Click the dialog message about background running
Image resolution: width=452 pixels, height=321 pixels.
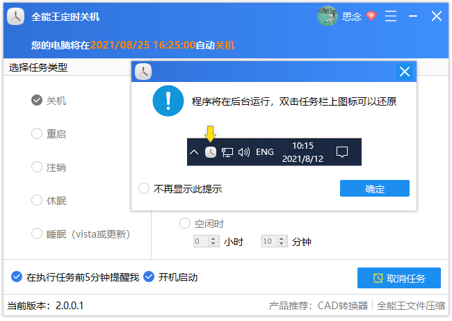[x=294, y=101]
